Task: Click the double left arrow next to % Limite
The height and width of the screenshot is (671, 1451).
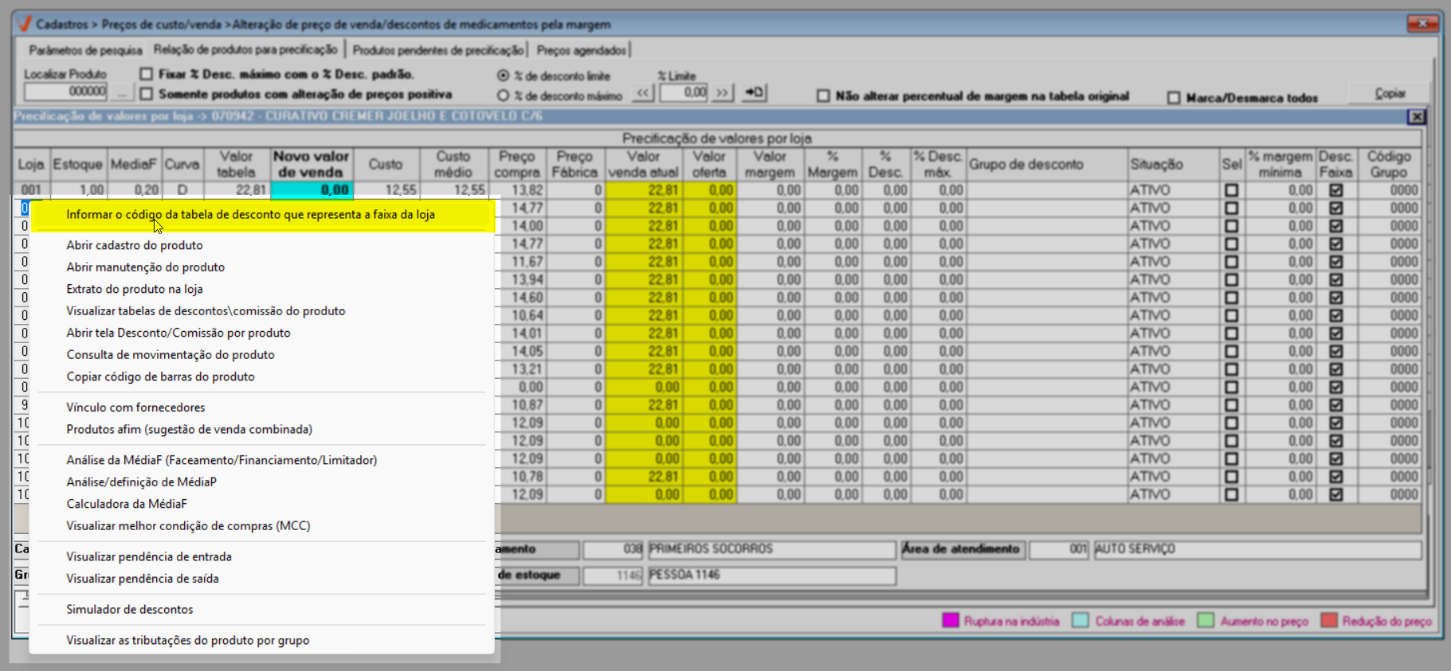Action: [642, 92]
